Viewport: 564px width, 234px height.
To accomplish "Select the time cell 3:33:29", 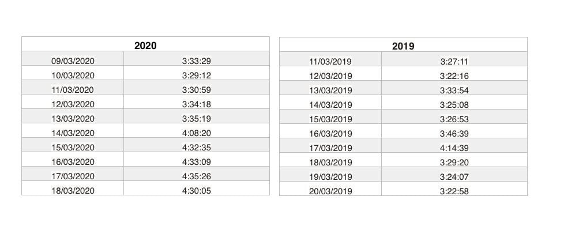I will coord(197,58).
